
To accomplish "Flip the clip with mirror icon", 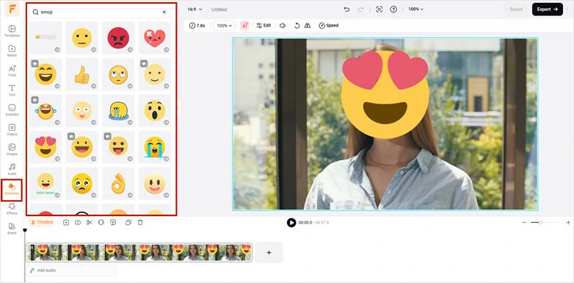I will coord(308,26).
